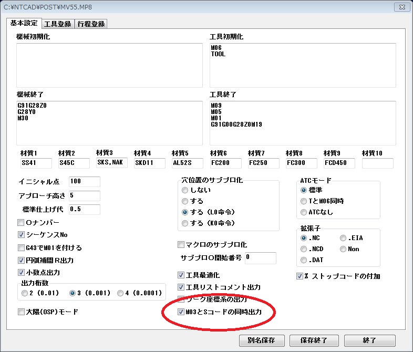This screenshot has height=352, width=413.
Task: Click the empty 材質10 field
Action: coord(378,163)
